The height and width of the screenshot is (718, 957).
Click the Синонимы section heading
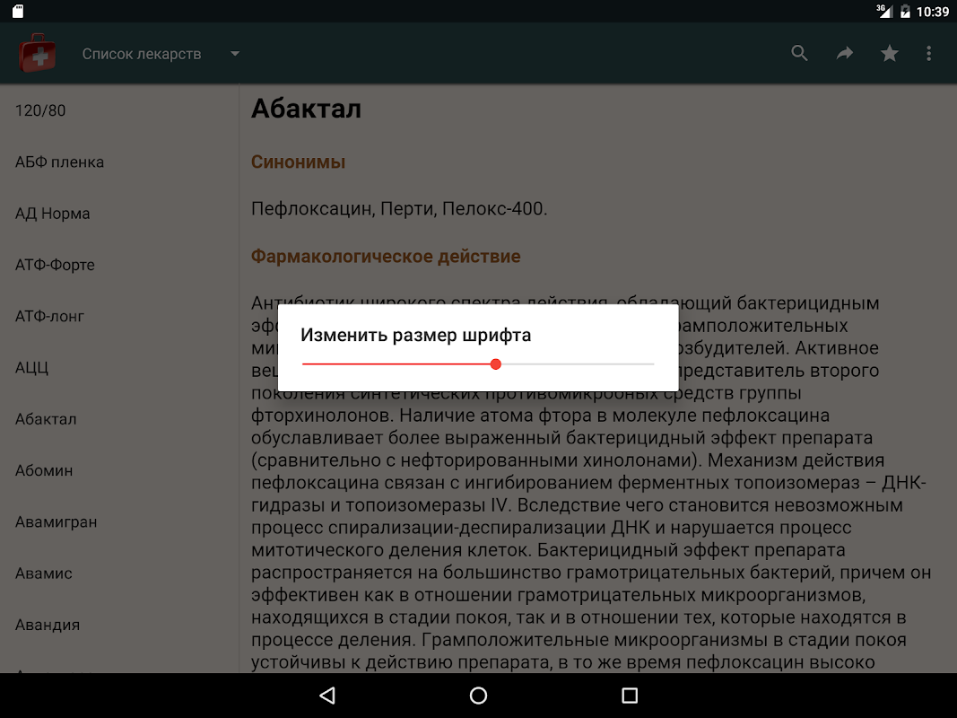(299, 162)
